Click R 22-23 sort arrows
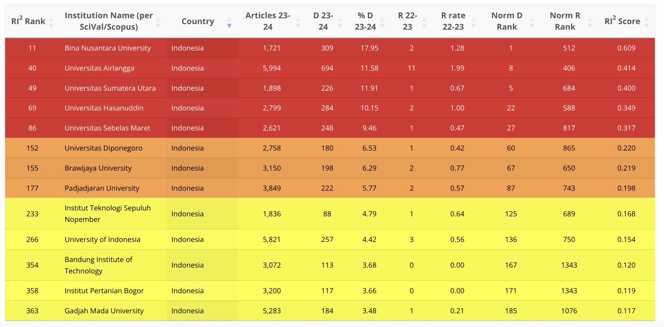The image size is (664, 327). click(x=424, y=22)
